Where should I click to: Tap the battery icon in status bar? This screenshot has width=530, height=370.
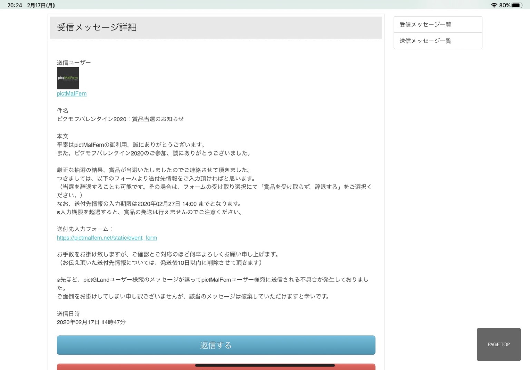coord(517,5)
